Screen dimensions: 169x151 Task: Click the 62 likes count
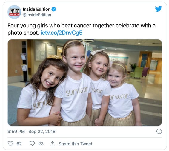19,144
